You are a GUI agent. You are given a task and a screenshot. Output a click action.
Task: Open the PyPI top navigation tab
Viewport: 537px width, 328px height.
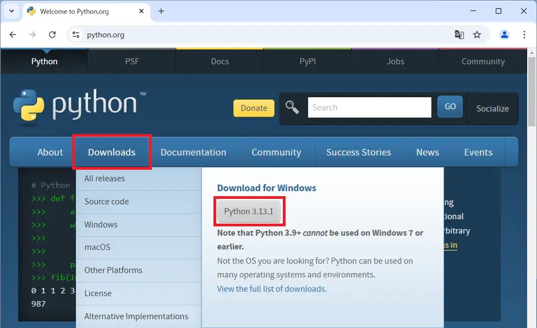coord(308,61)
